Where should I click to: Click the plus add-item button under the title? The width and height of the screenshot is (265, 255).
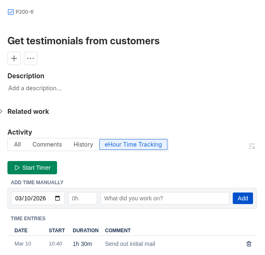14,58
